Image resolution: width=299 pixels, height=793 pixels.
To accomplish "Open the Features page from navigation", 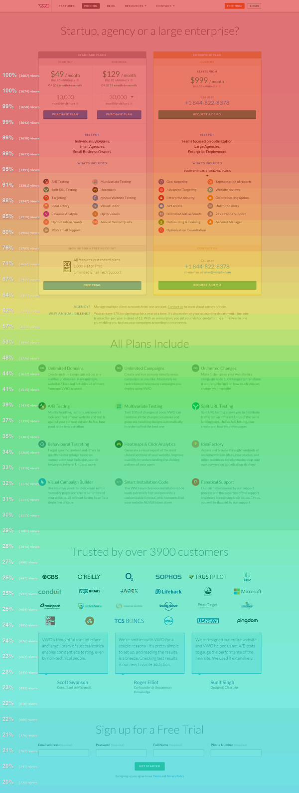I will (x=66, y=6).
